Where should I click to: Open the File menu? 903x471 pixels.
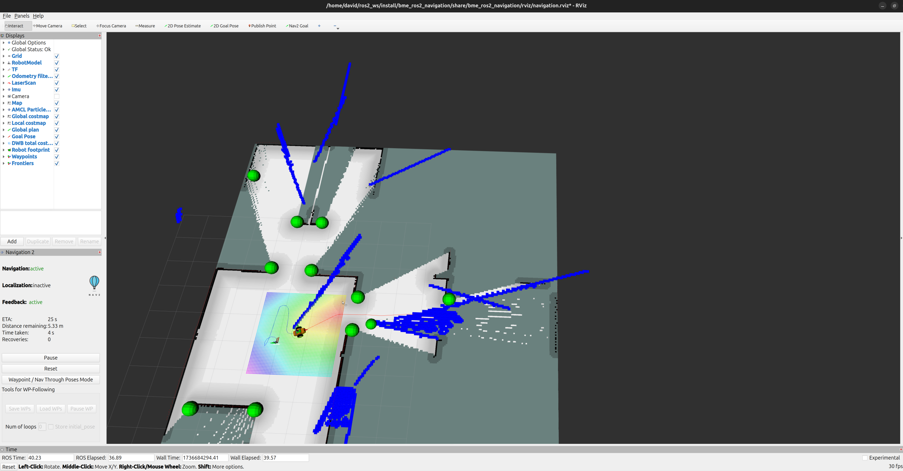[x=7, y=16]
